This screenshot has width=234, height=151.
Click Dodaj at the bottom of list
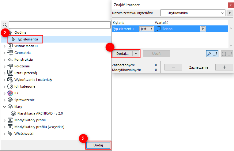pyautogui.click(x=98, y=145)
